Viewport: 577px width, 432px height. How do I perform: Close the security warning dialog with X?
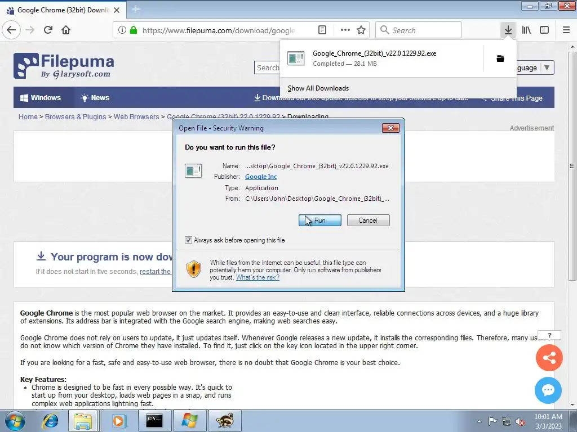click(390, 128)
